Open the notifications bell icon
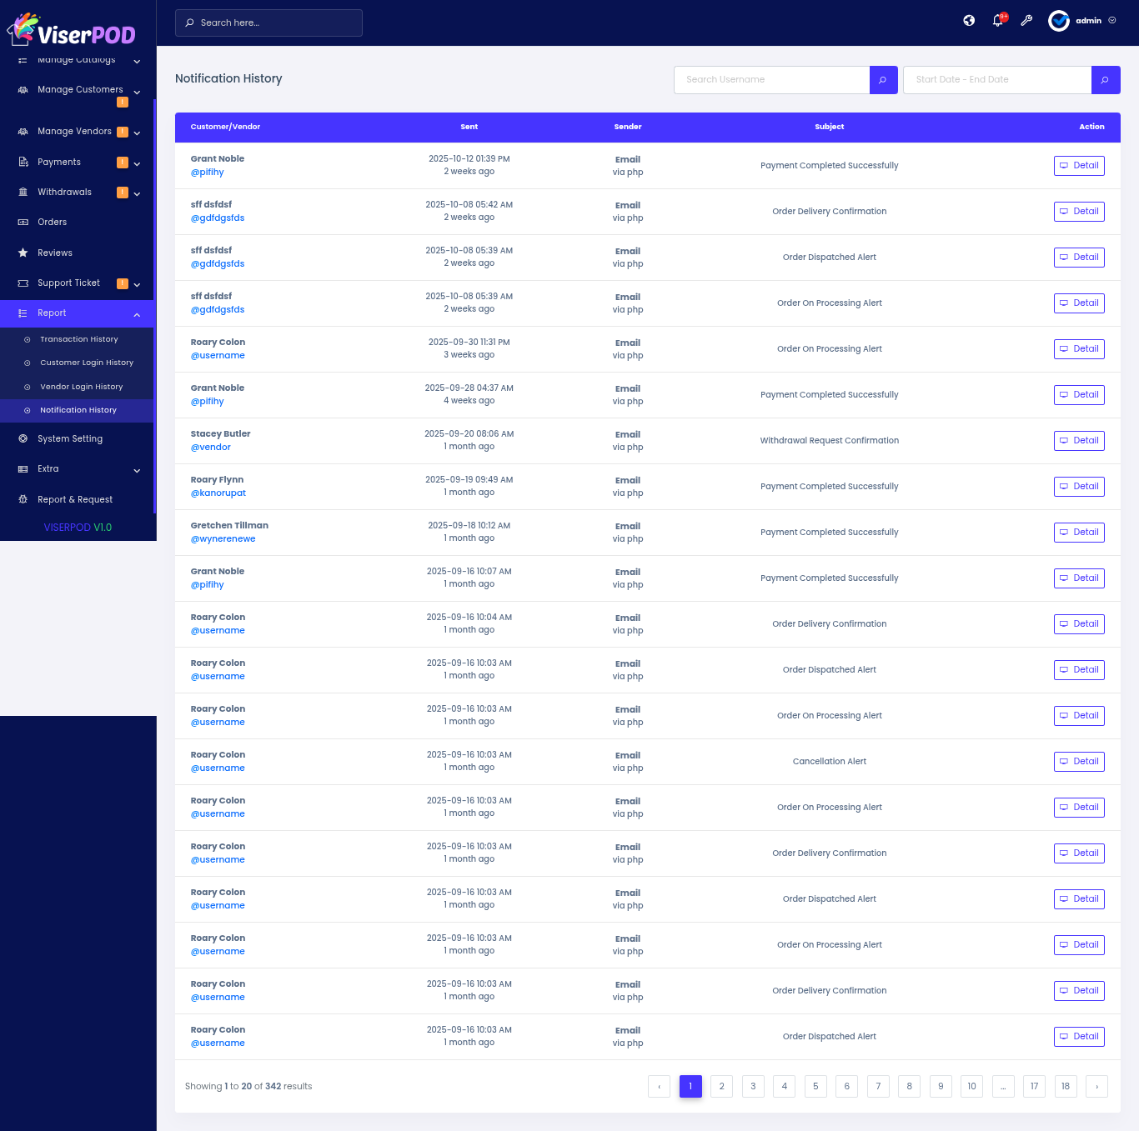1139x1131 pixels. point(998,21)
